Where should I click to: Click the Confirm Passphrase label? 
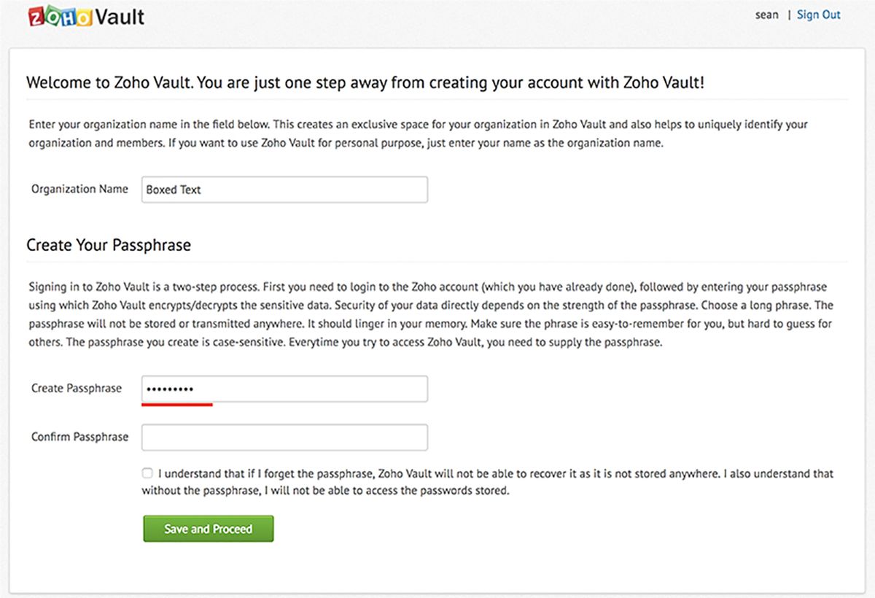pos(79,436)
